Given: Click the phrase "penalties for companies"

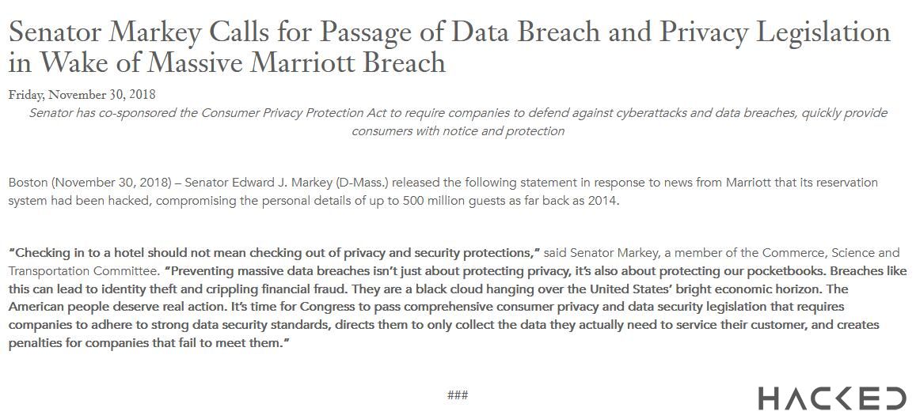Looking at the screenshot, I should (78, 343).
